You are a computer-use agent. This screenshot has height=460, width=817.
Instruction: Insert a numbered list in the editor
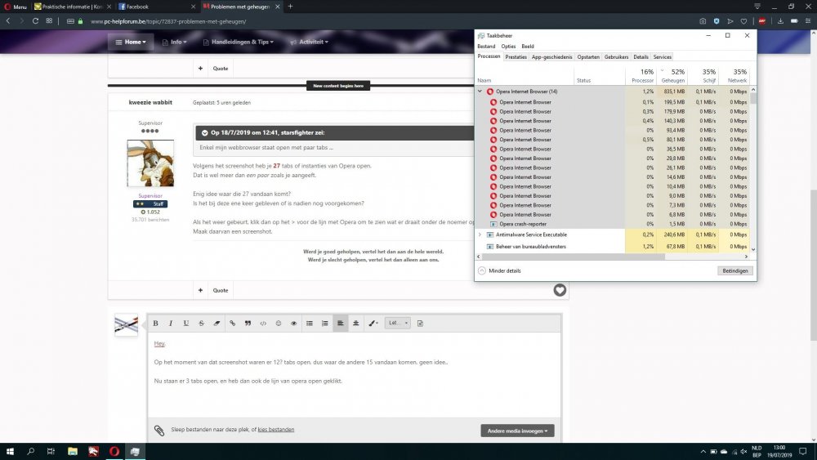tap(324, 323)
